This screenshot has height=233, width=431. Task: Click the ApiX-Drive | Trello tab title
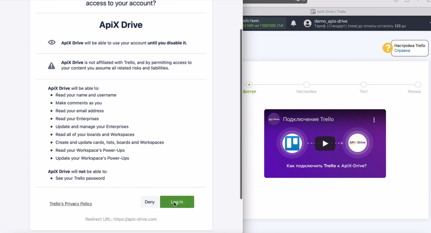[x=331, y=11]
